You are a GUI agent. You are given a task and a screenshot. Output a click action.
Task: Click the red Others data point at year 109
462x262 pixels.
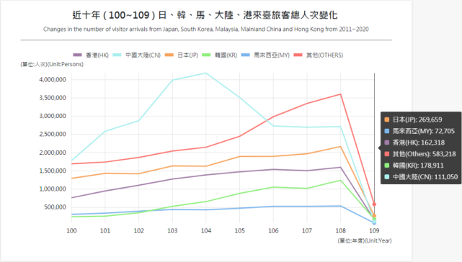[374, 204]
